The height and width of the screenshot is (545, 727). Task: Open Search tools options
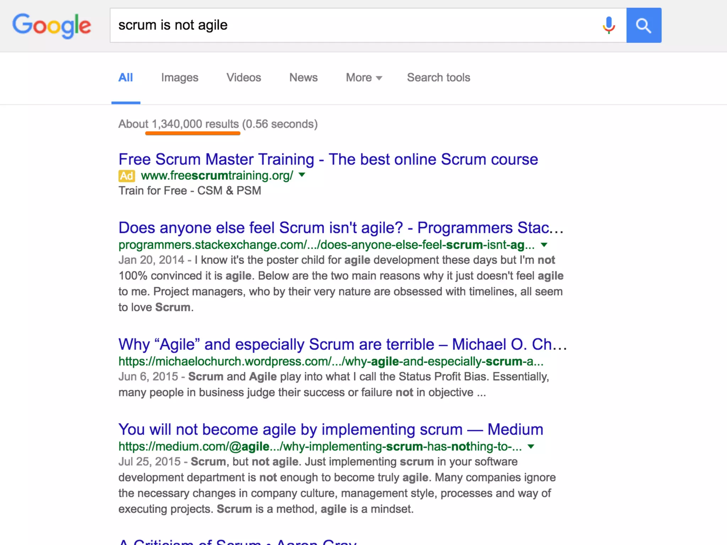438,77
